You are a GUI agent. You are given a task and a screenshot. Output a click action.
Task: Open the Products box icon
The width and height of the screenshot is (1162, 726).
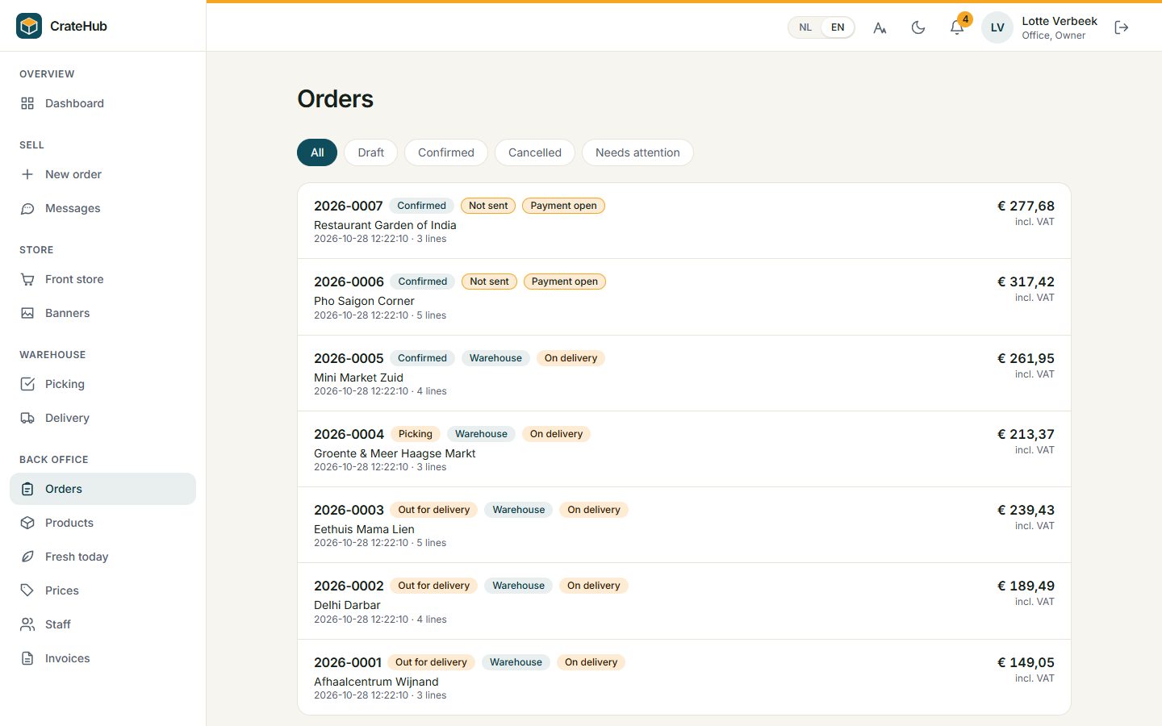click(27, 523)
